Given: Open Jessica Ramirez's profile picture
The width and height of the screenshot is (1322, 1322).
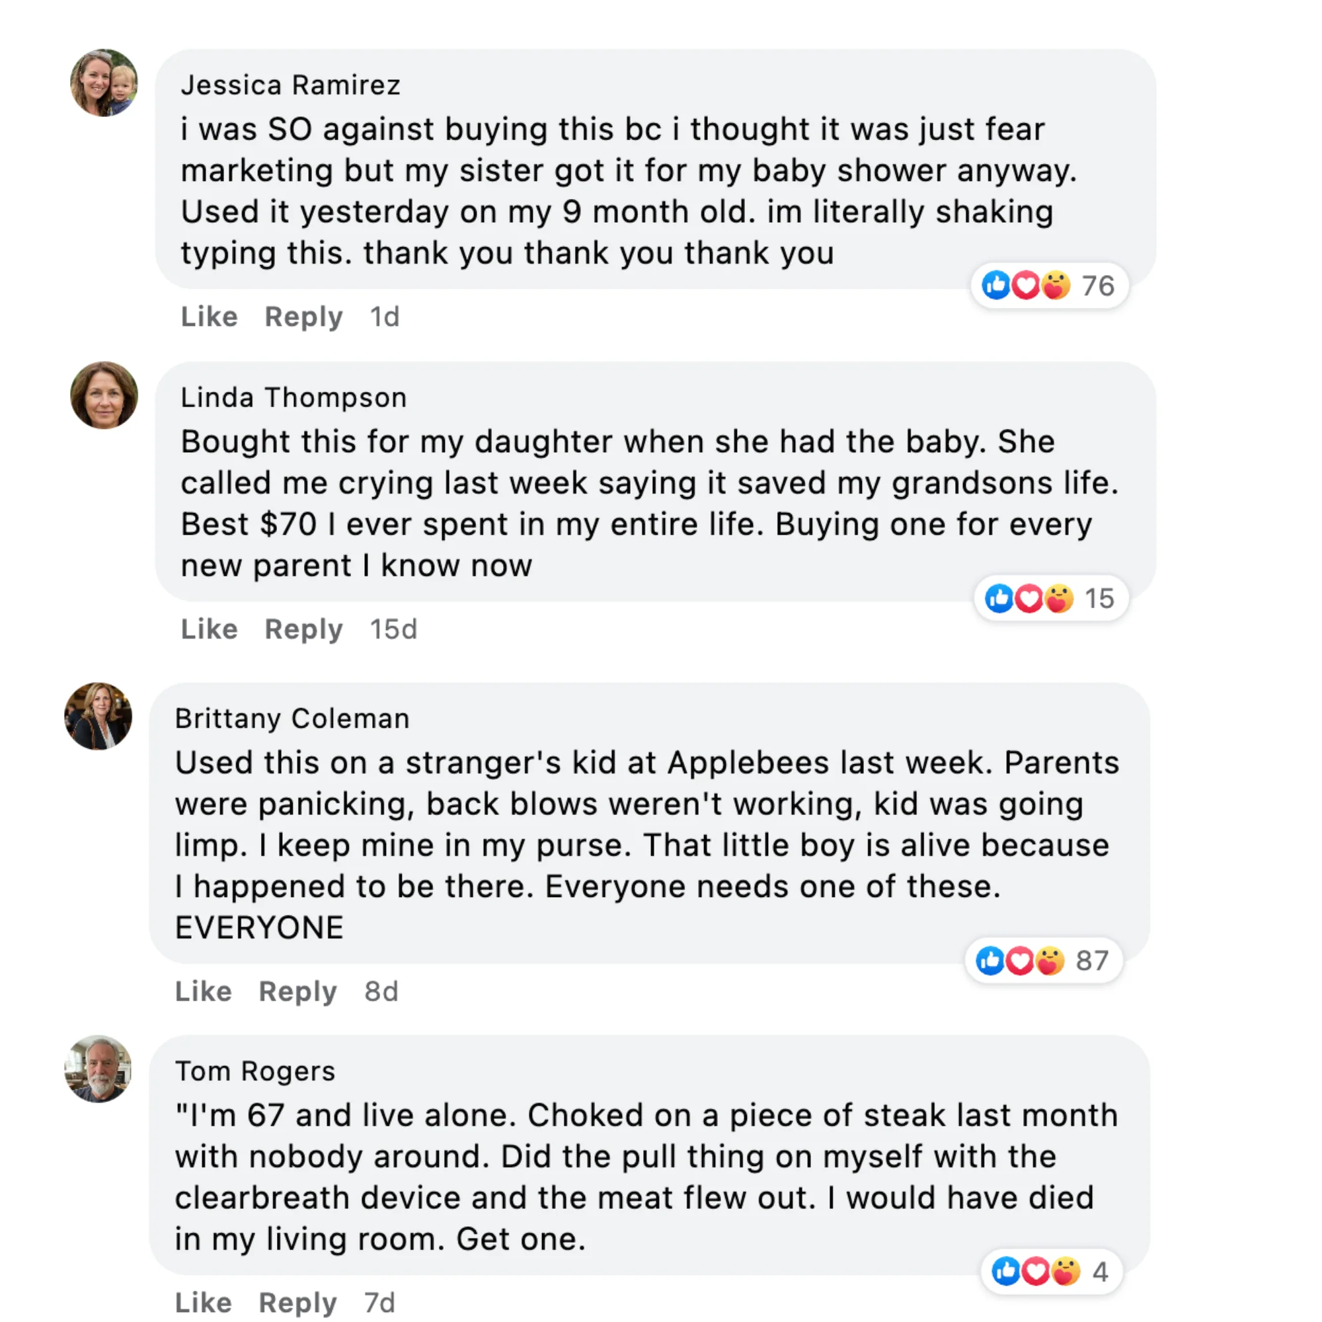Looking at the screenshot, I should point(104,83).
